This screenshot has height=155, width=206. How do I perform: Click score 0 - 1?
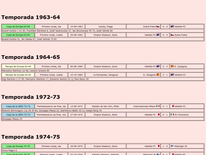coord(165,115)
